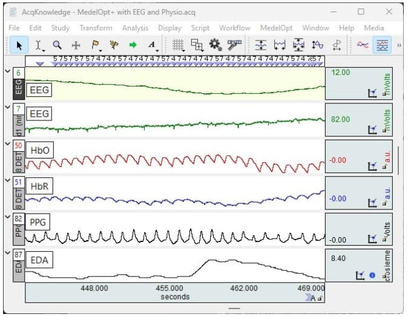This screenshot has height=317, width=408.
Task: Activate the magnifying glass zoom tool
Action: (57, 45)
